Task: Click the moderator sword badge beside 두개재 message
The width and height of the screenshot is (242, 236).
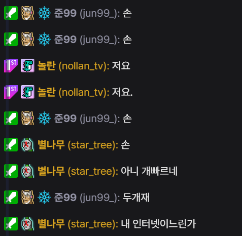Action: point(11,197)
